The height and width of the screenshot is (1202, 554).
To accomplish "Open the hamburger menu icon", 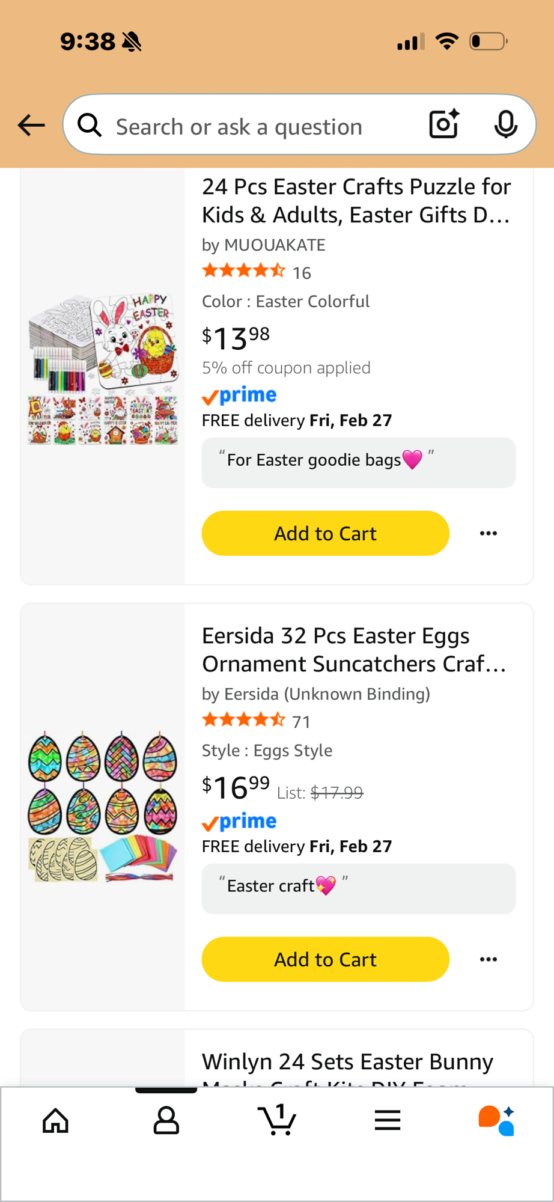I will click(388, 1120).
